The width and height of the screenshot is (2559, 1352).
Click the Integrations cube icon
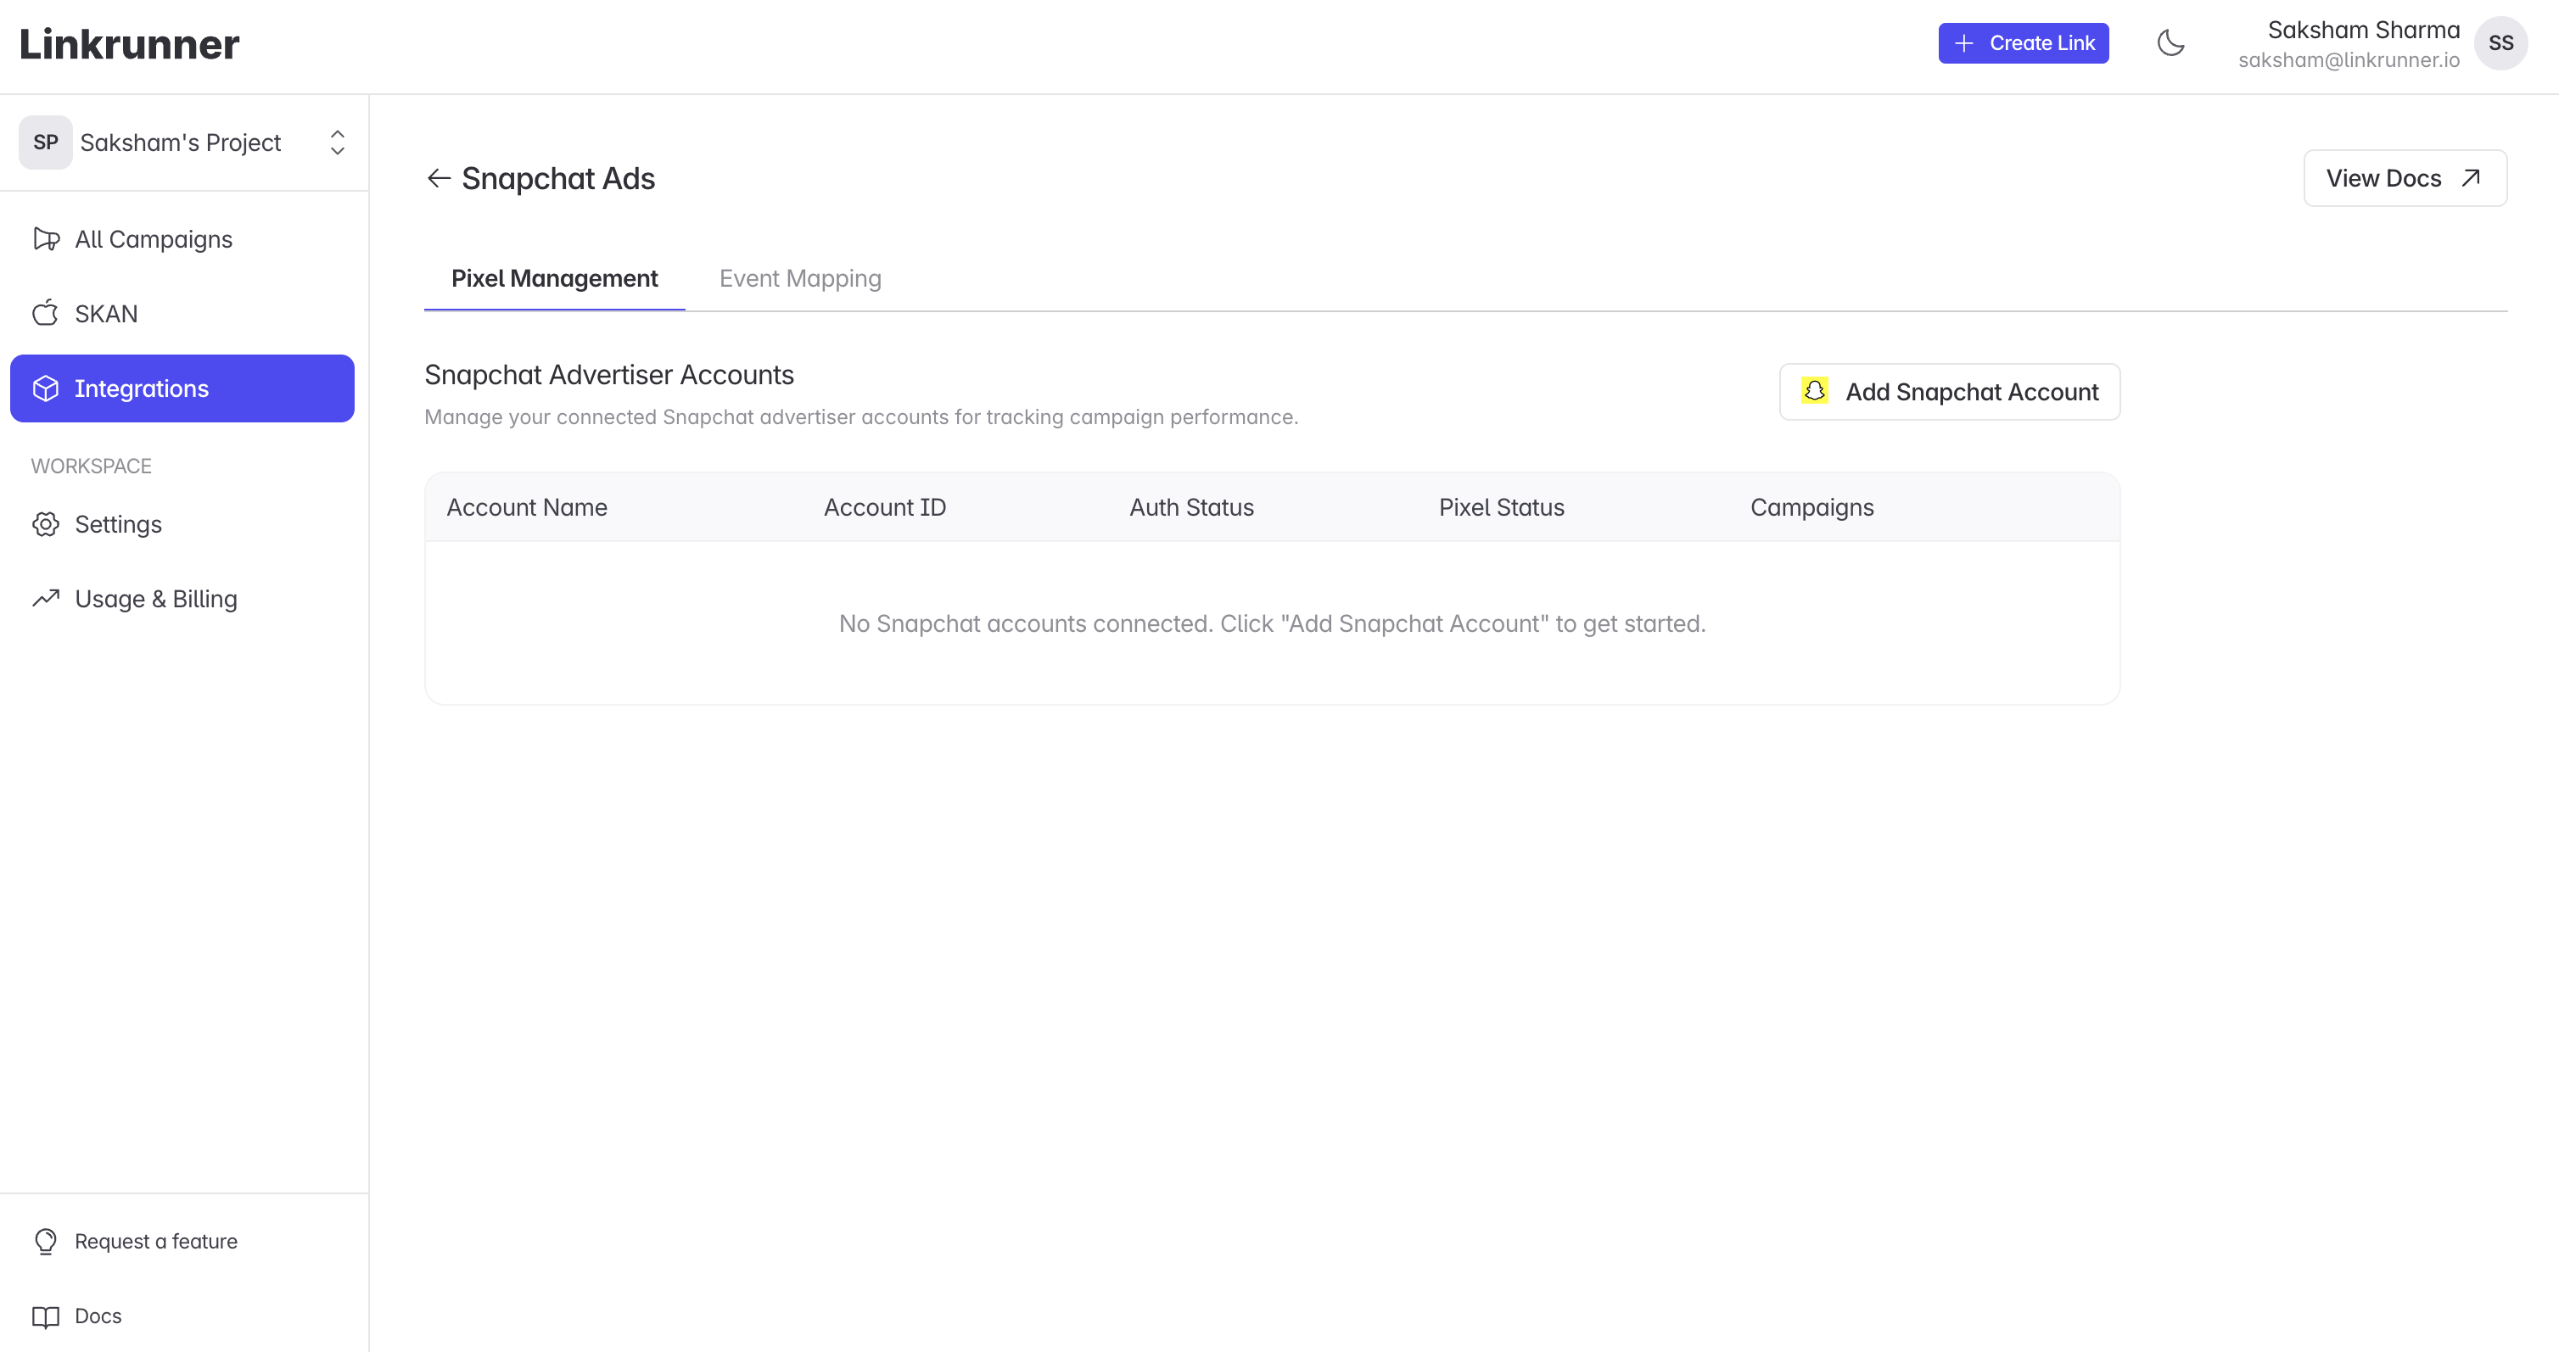point(46,388)
